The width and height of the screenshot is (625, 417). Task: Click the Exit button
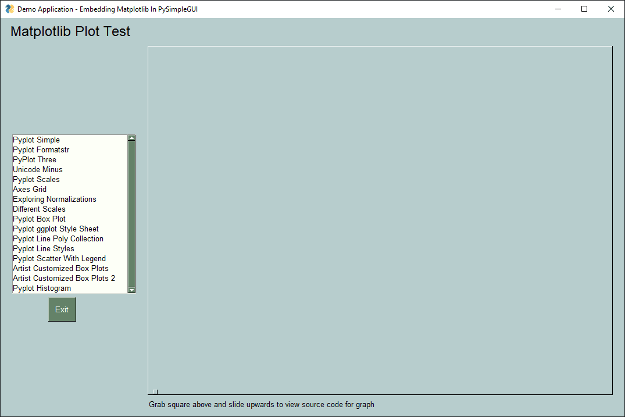tap(62, 309)
